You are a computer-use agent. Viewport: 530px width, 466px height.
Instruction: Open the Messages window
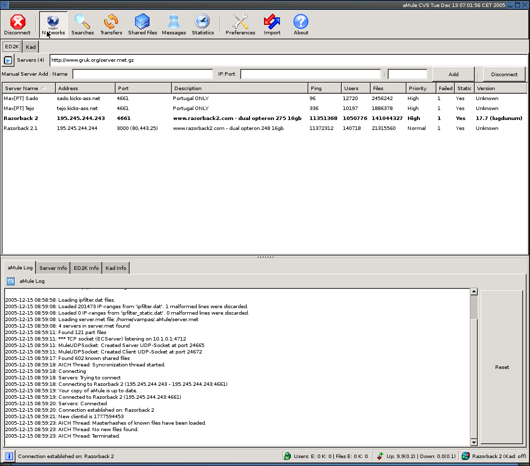point(174,25)
